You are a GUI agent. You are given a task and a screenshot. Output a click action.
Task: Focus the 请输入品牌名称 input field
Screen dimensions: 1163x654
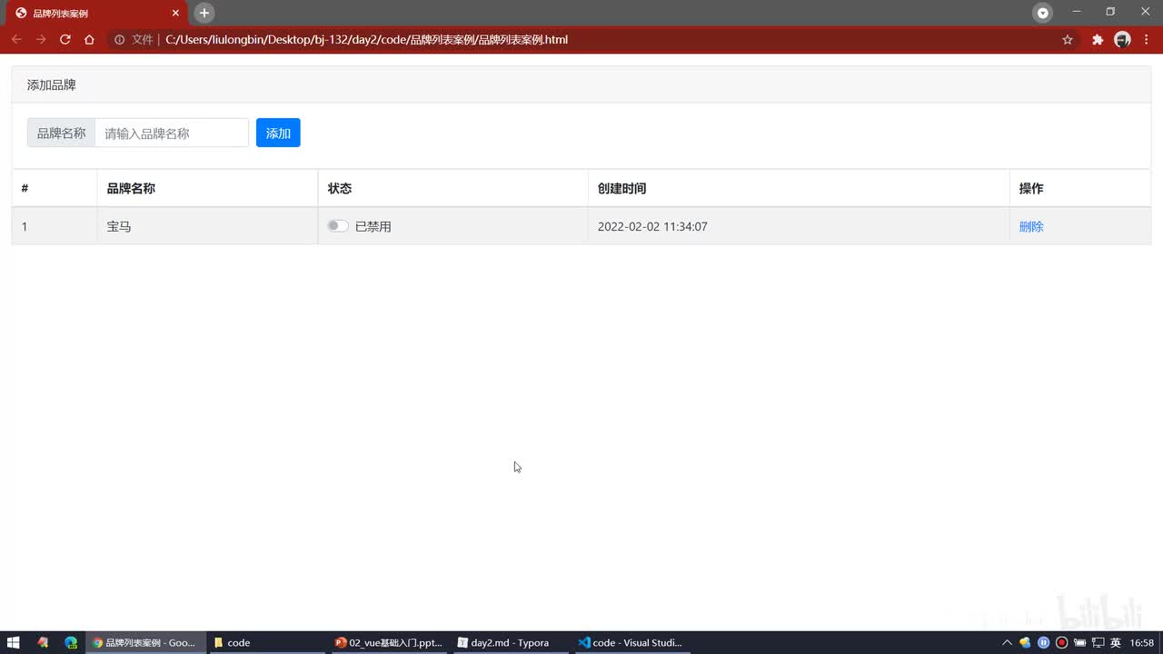click(x=172, y=133)
